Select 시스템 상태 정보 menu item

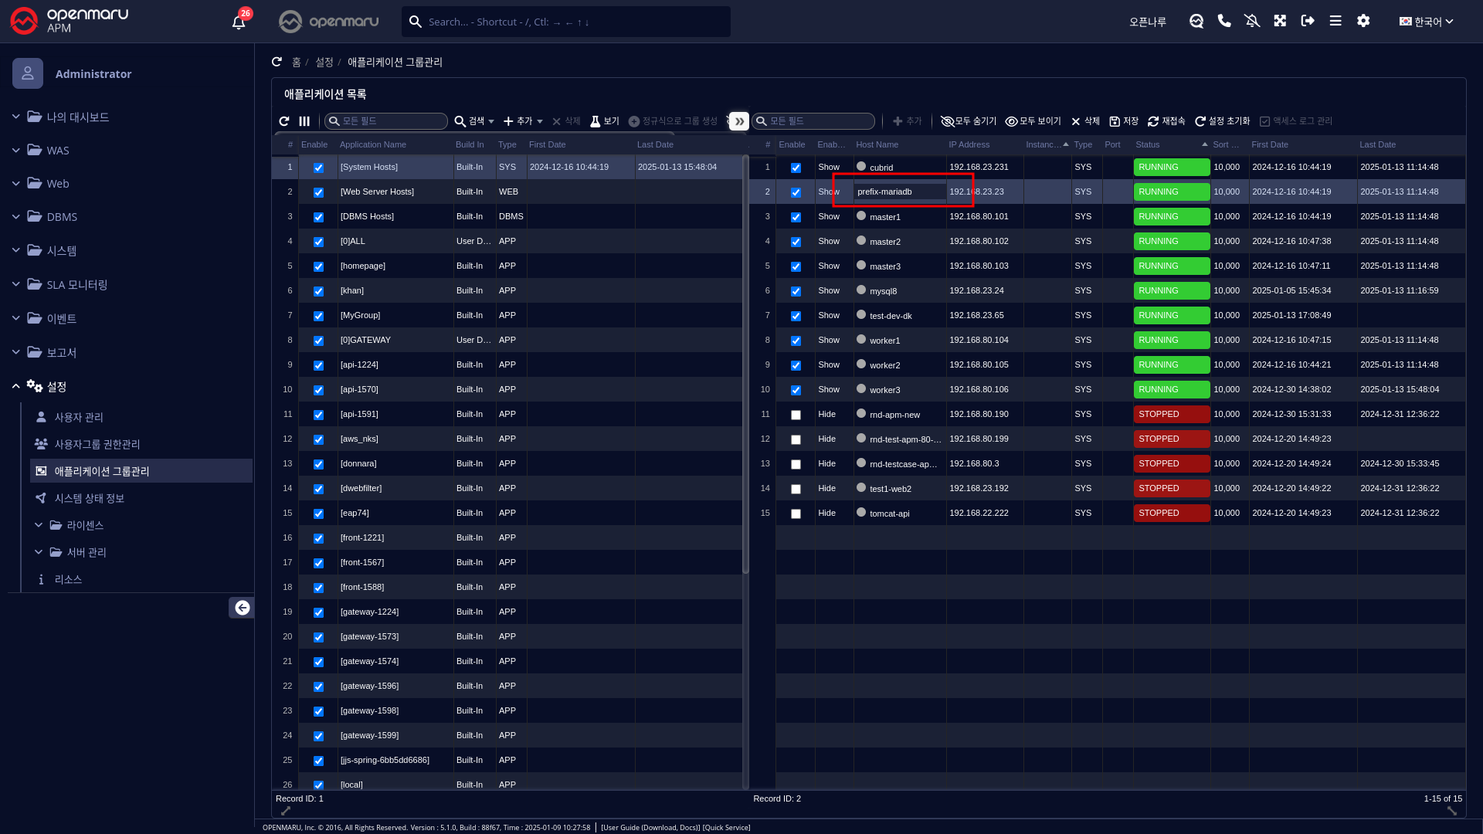(90, 498)
